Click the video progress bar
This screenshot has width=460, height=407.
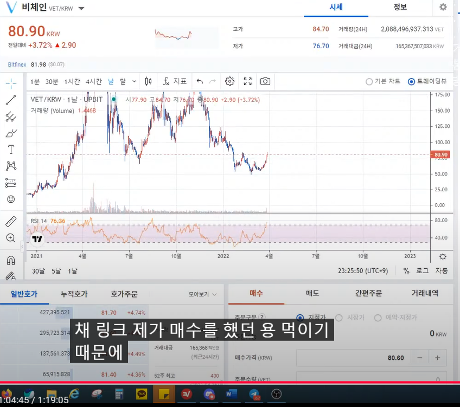tap(230, 383)
